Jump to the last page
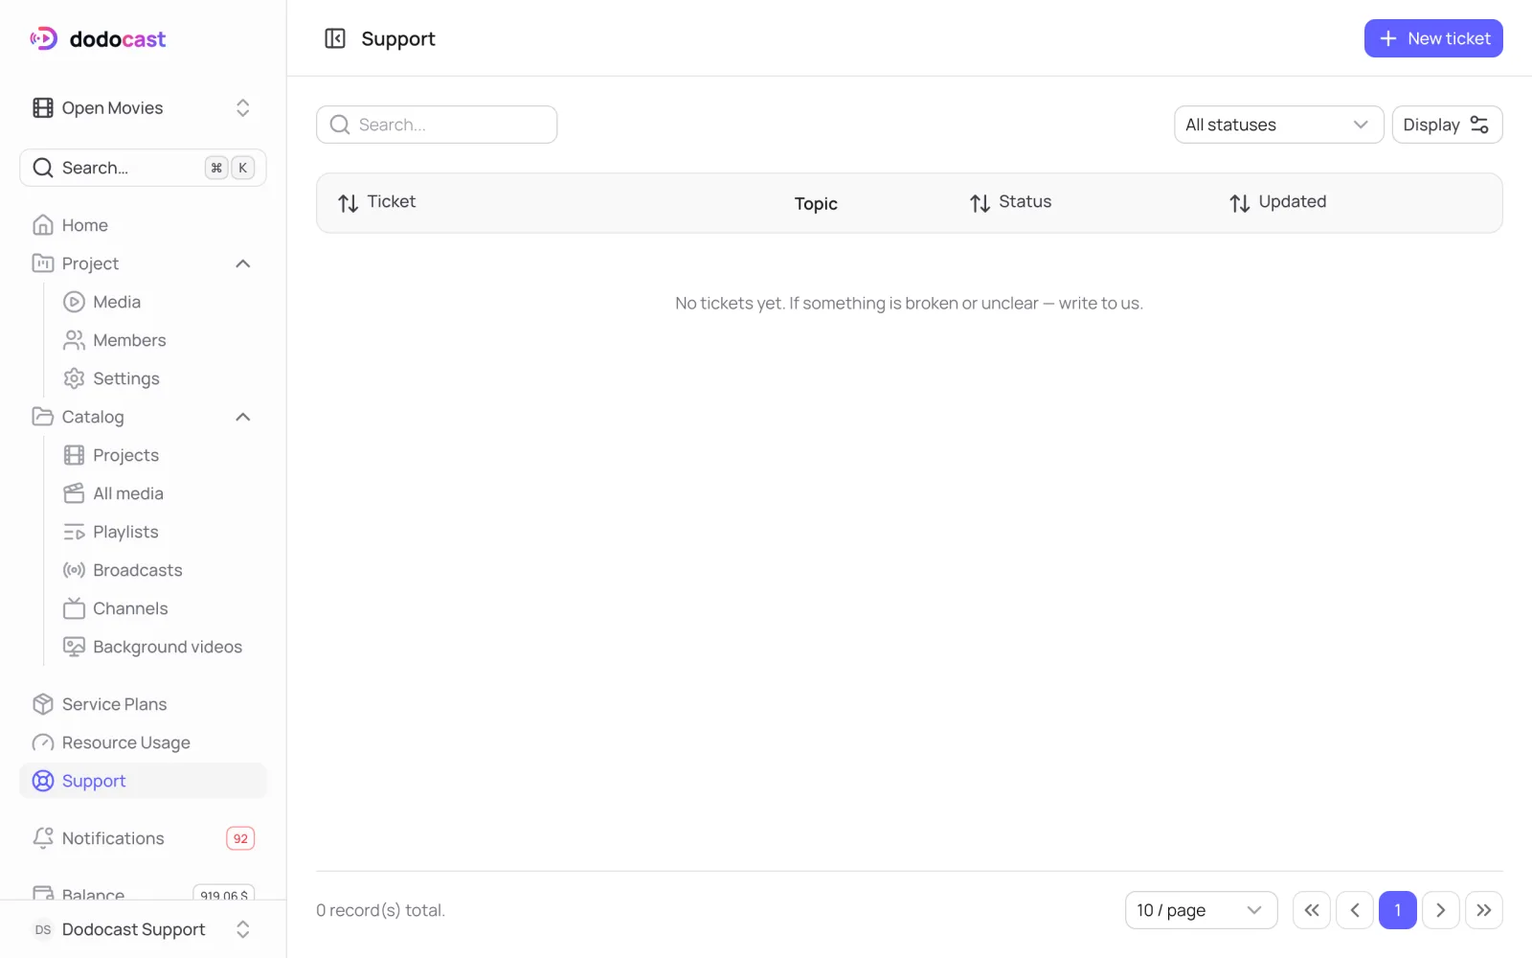 [x=1484, y=910]
